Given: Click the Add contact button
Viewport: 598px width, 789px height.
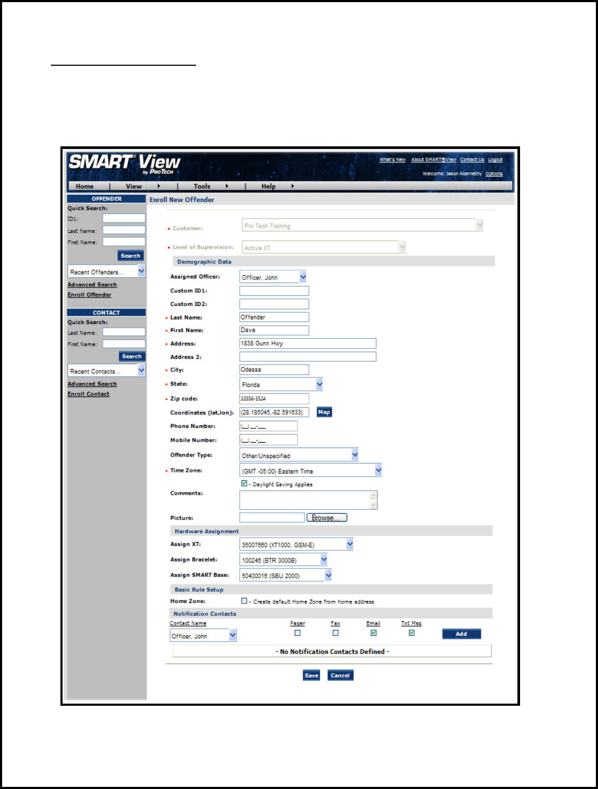Looking at the screenshot, I should [461, 634].
